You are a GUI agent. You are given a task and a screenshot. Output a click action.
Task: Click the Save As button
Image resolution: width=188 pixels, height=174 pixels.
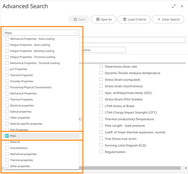pyautogui.click(x=103, y=19)
